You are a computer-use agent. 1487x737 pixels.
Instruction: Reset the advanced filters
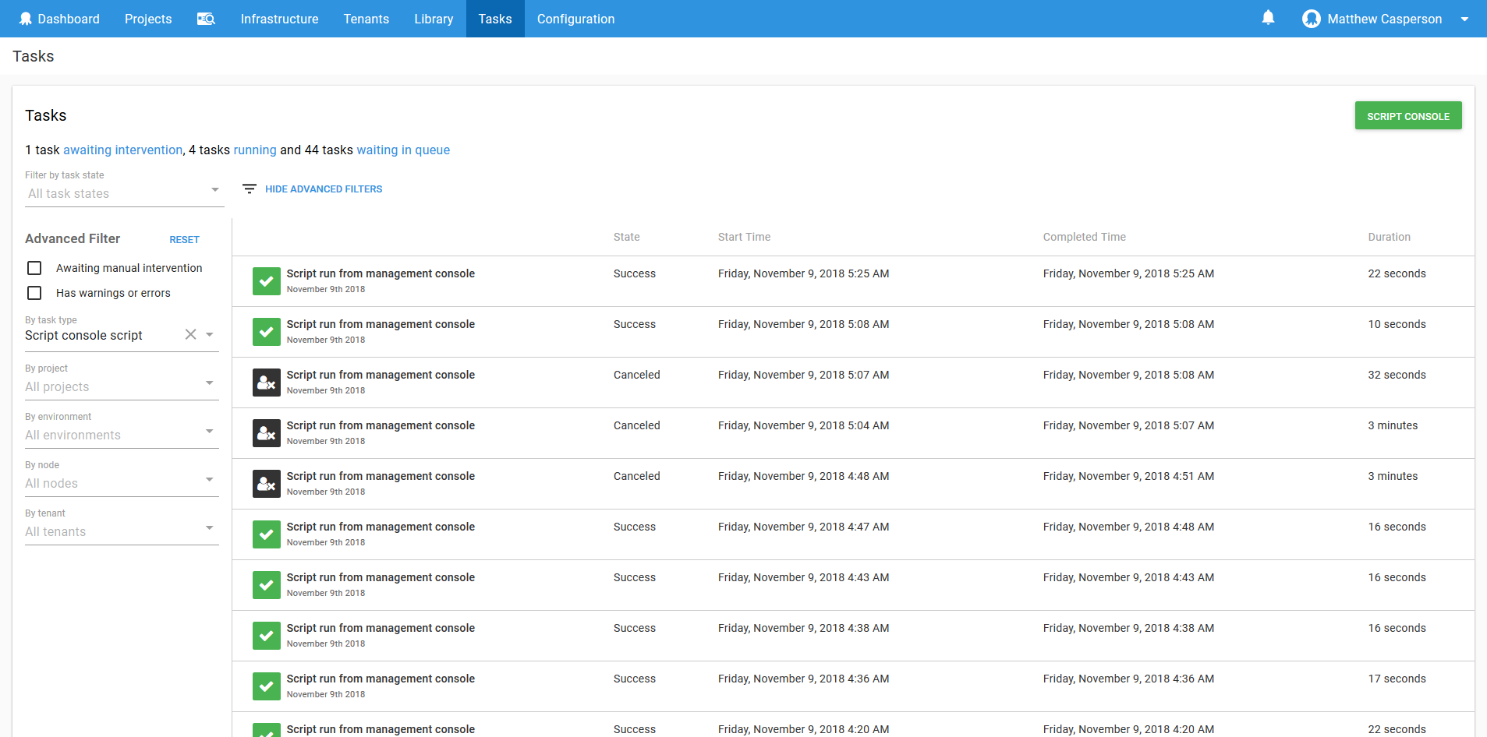tap(184, 240)
